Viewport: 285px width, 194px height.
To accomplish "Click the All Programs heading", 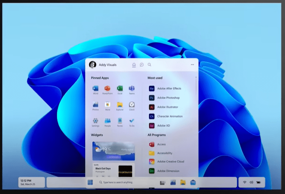I will (157, 135).
